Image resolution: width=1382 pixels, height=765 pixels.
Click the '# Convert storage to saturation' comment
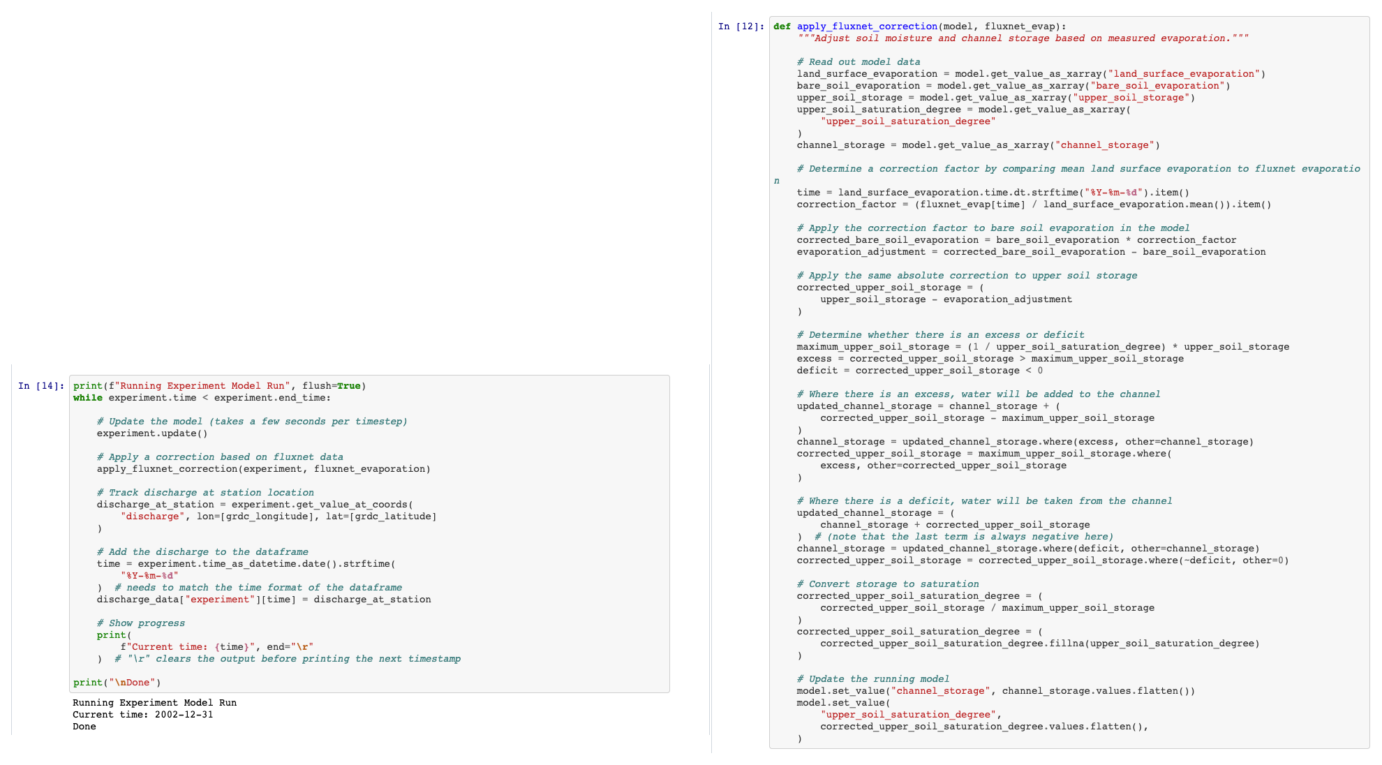888,584
